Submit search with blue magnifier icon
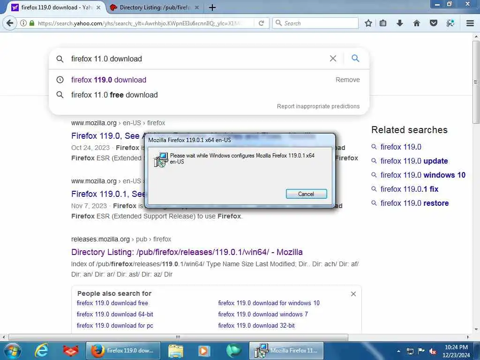 point(355,58)
